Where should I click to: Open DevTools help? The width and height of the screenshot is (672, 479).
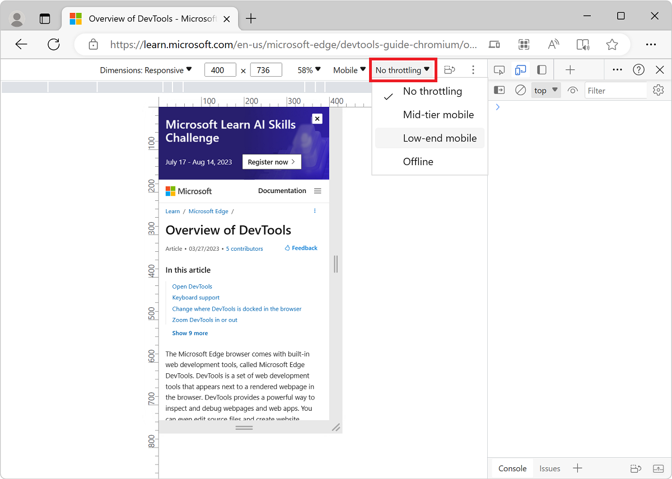coord(638,69)
